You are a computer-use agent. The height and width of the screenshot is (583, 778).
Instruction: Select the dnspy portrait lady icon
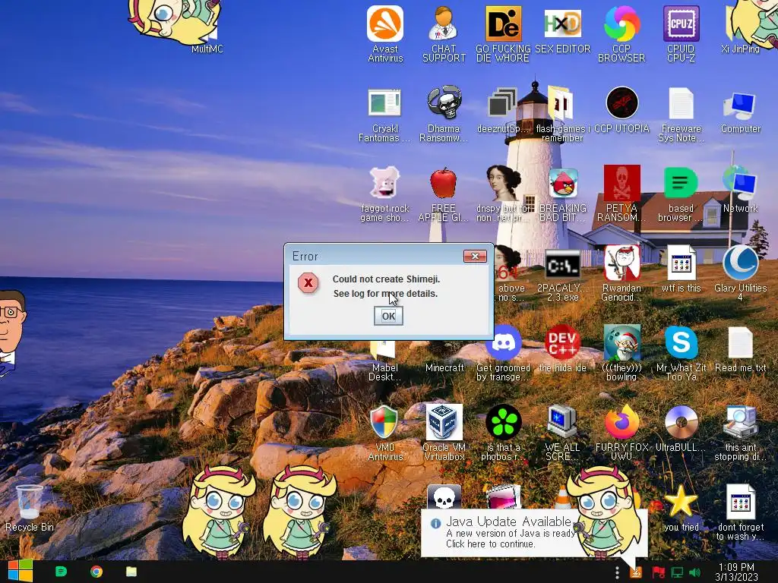coord(503,194)
